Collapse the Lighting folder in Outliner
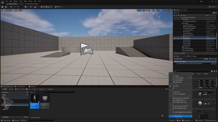218x122 pixels. (x=182, y=23)
